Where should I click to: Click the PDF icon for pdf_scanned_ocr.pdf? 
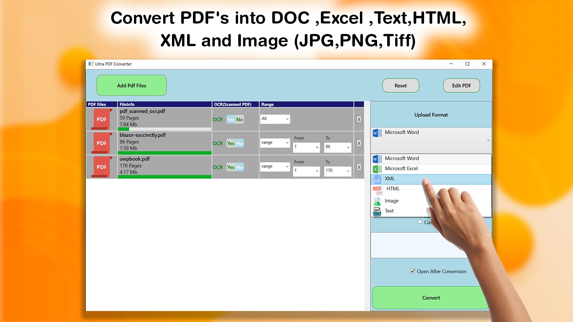(x=101, y=119)
